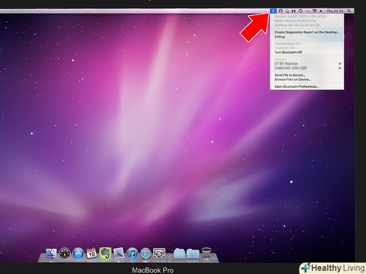This screenshot has height=274, width=366.
Task: Choose Browse Files on Device
Action: coord(293,79)
